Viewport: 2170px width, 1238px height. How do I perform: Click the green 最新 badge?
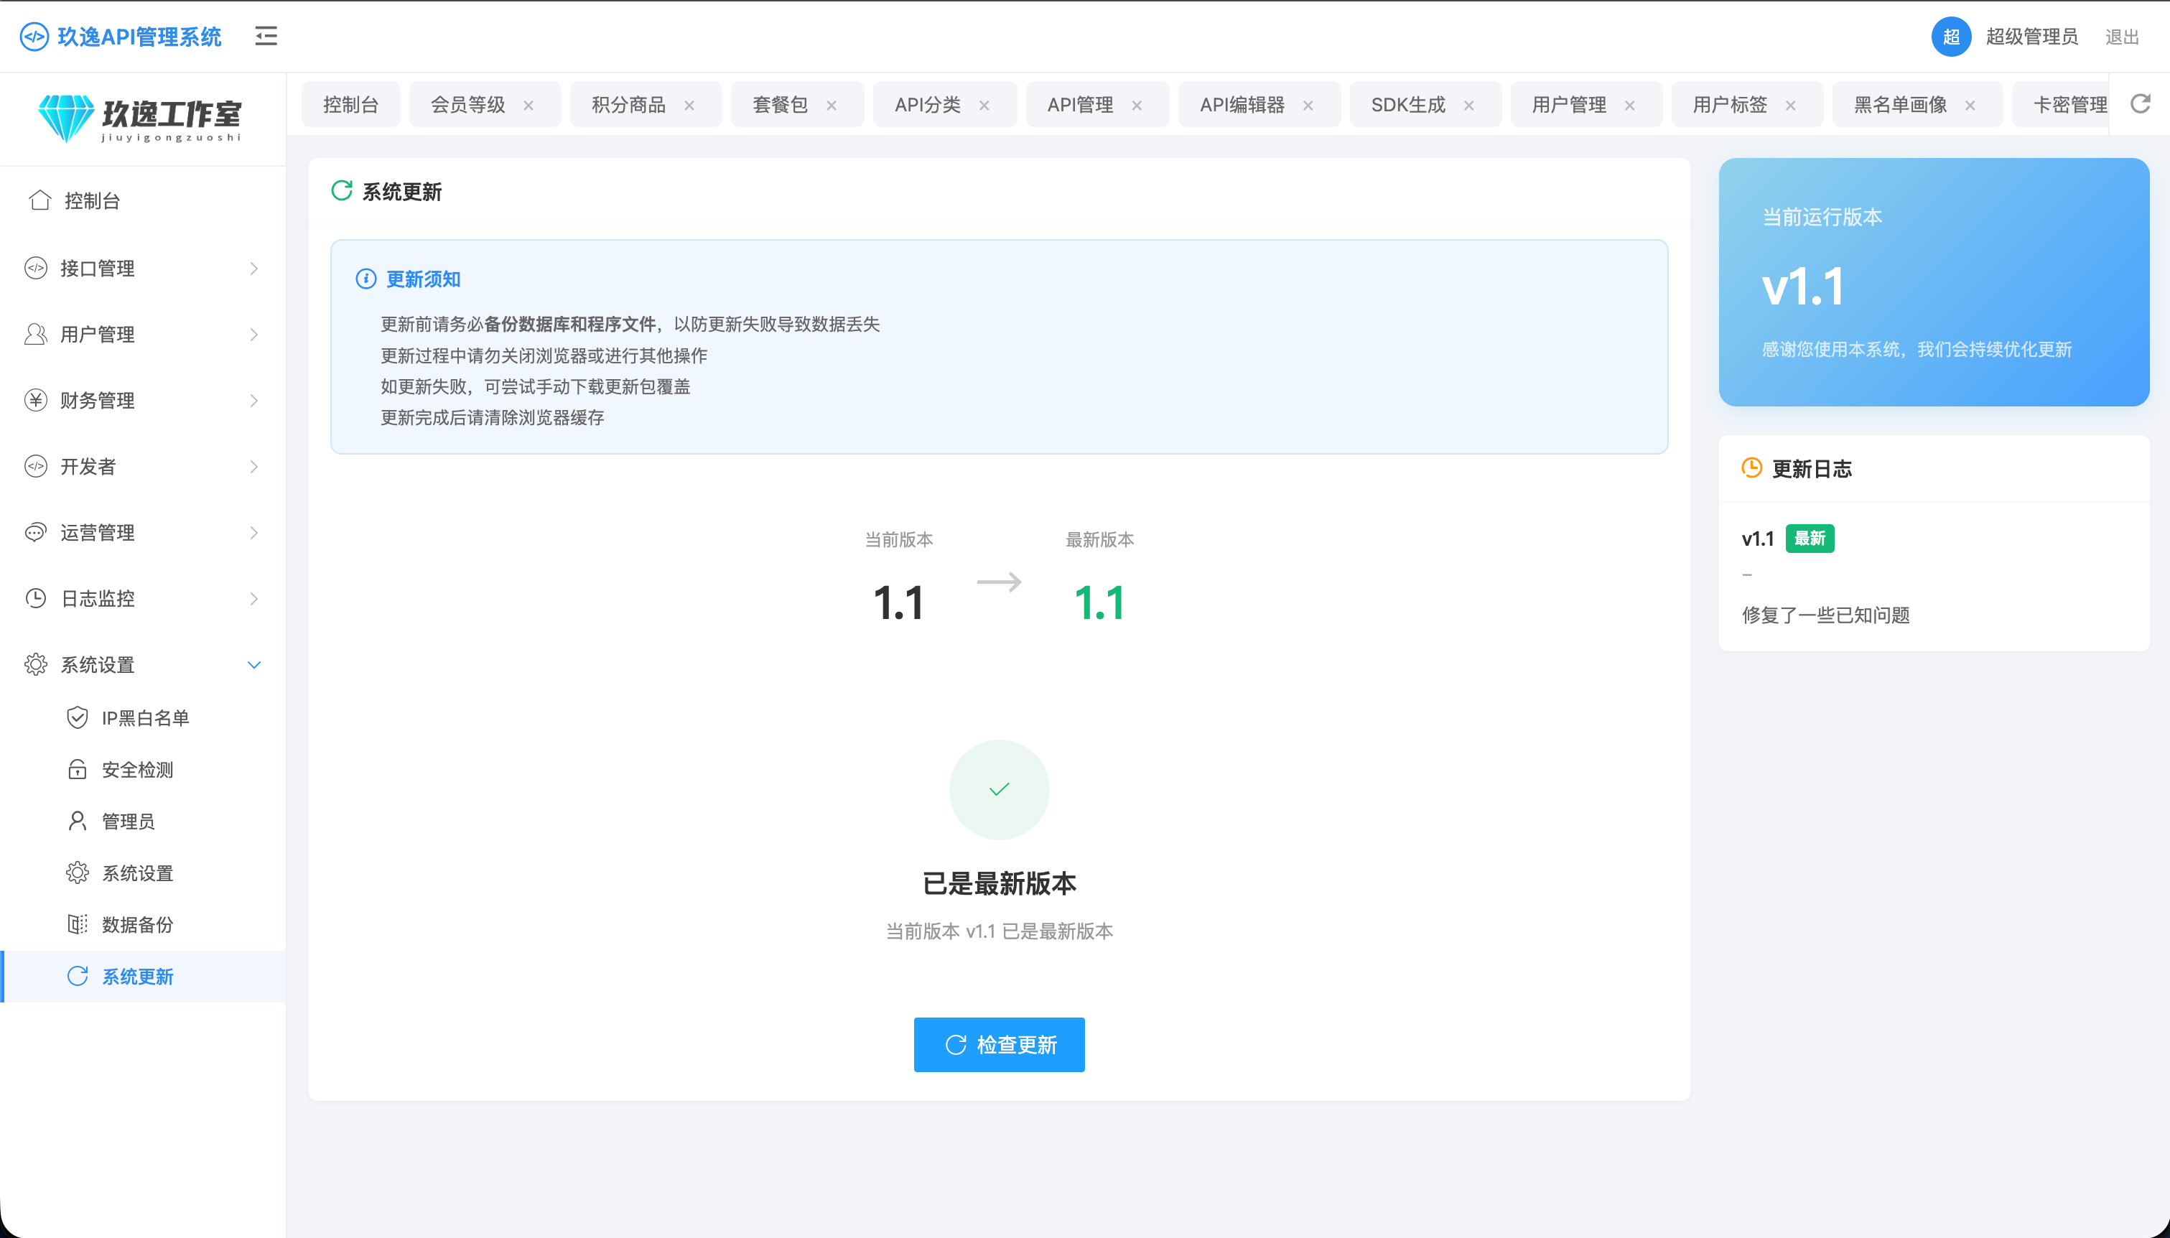tap(1810, 539)
